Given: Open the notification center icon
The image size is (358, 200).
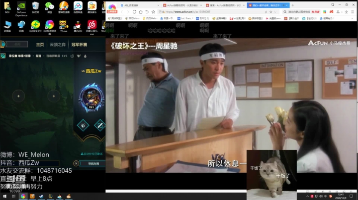Looking at the screenshot, I should [352, 196].
